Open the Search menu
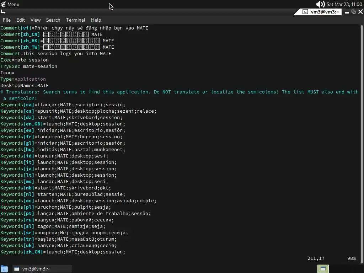The image size is (364, 273). (53, 20)
